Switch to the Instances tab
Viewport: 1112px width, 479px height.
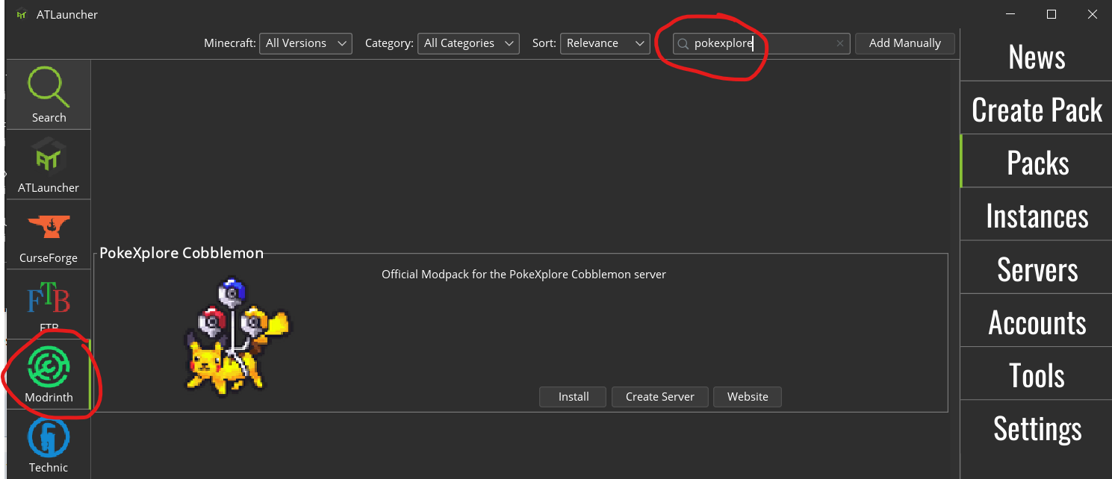(x=1037, y=215)
